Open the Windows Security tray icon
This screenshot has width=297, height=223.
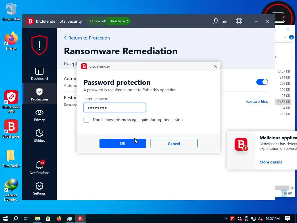[239, 219]
